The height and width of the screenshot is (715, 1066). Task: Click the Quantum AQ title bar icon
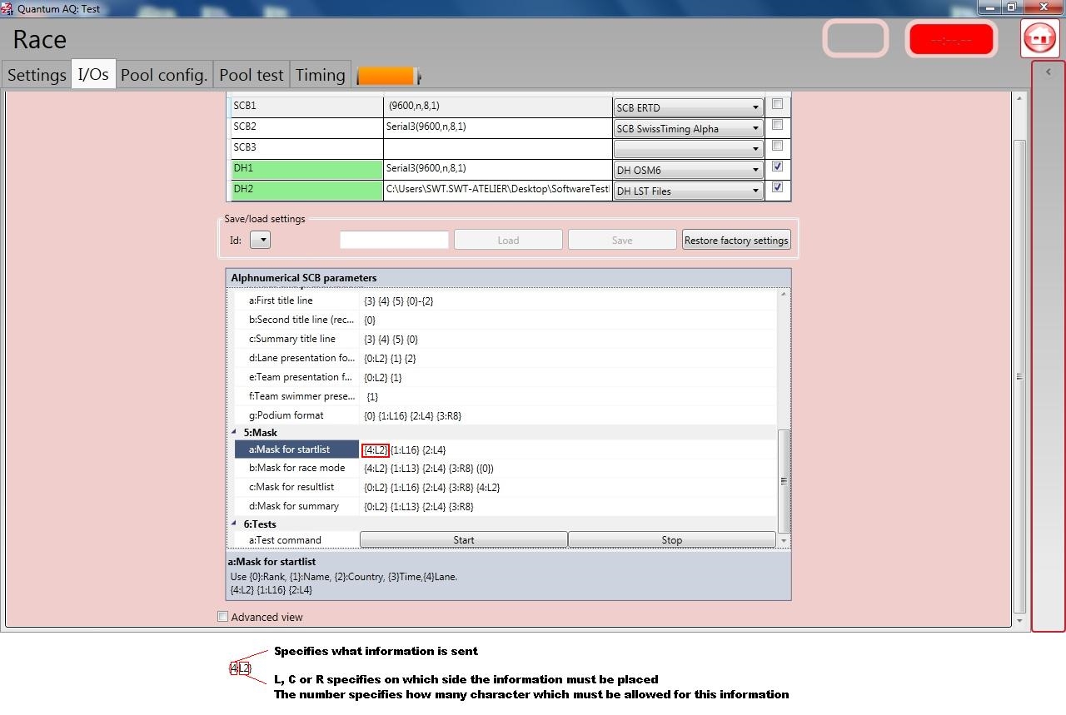click(7, 7)
